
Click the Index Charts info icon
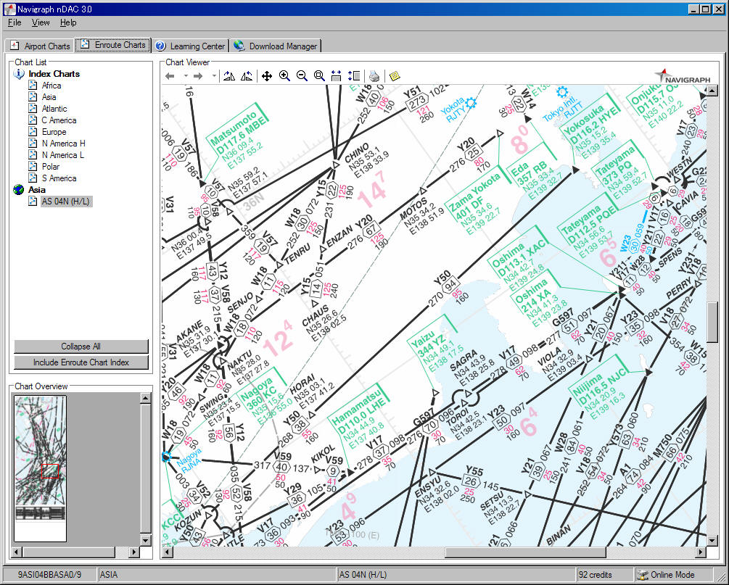click(x=19, y=74)
